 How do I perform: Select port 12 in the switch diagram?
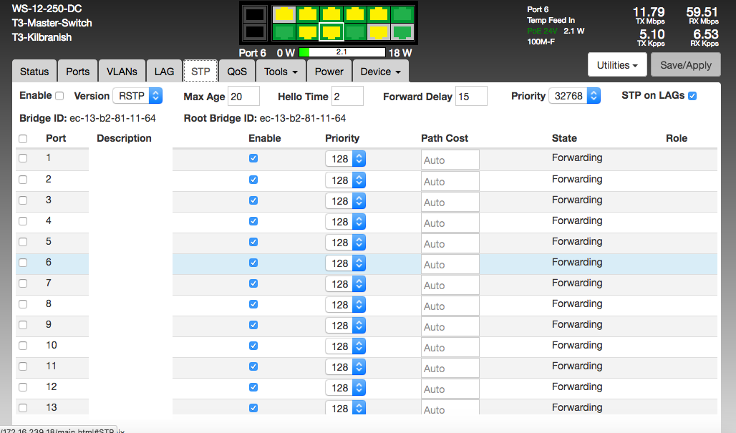click(x=402, y=31)
